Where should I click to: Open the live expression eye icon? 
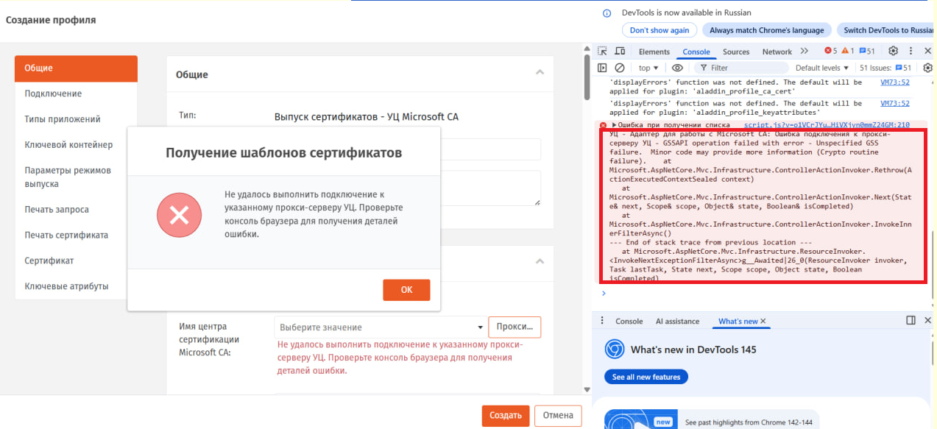coord(677,68)
